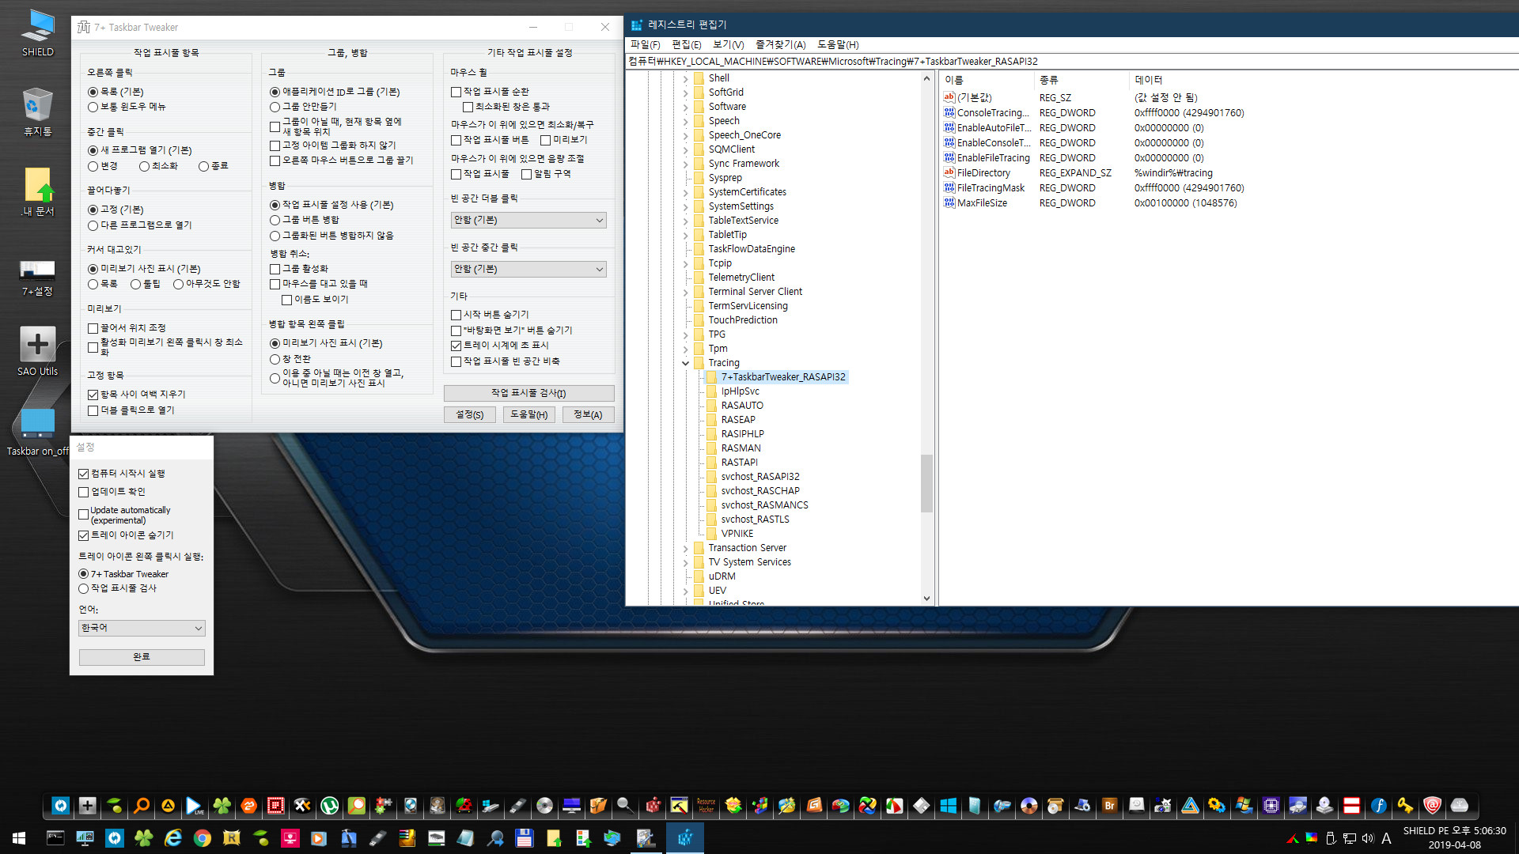Image resolution: width=1519 pixels, height=854 pixels.
Task: Select the 휴지통 recycle bin desktop icon
Action: click(x=37, y=111)
